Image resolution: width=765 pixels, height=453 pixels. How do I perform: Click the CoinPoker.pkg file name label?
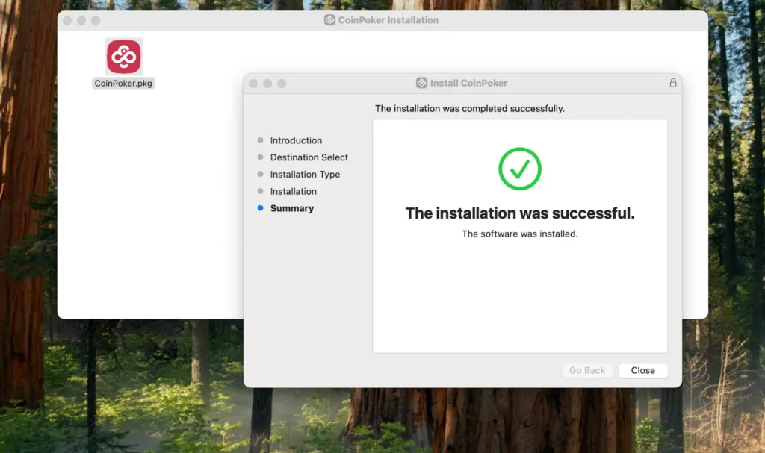tap(123, 84)
